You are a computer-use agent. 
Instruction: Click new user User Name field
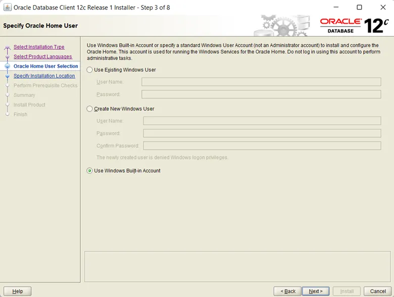(x=262, y=121)
